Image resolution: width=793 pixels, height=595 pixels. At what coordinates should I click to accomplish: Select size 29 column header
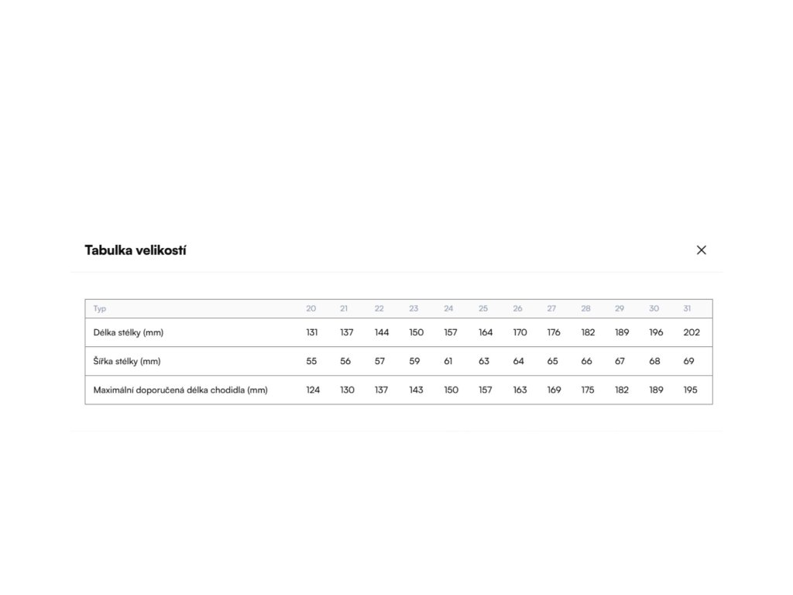pyautogui.click(x=620, y=308)
